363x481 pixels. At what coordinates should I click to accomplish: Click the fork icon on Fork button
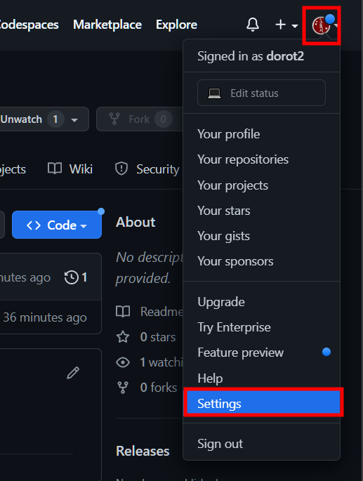(114, 119)
